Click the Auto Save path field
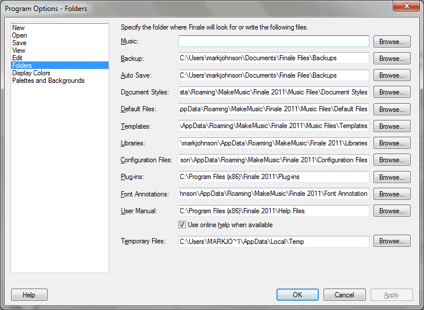 click(274, 75)
